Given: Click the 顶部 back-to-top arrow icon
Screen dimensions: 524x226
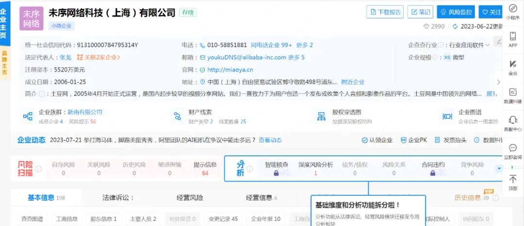Looking at the screenshot, I should [513, 179].
